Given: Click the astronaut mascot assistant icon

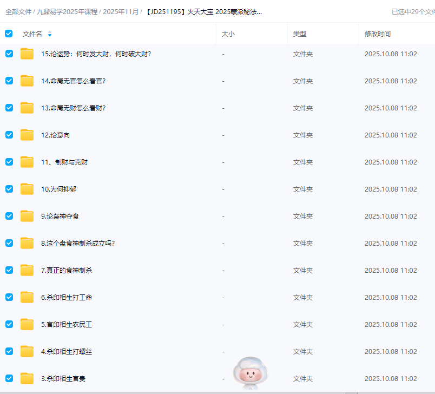Looking at the screenshot, I should pyautogui.click(x=251, y=373).
